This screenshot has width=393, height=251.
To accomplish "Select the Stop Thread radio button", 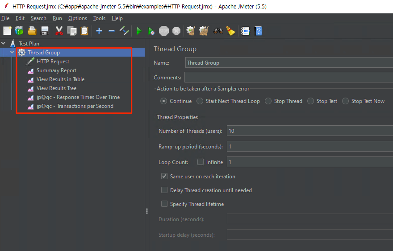I will coord(268,101).
